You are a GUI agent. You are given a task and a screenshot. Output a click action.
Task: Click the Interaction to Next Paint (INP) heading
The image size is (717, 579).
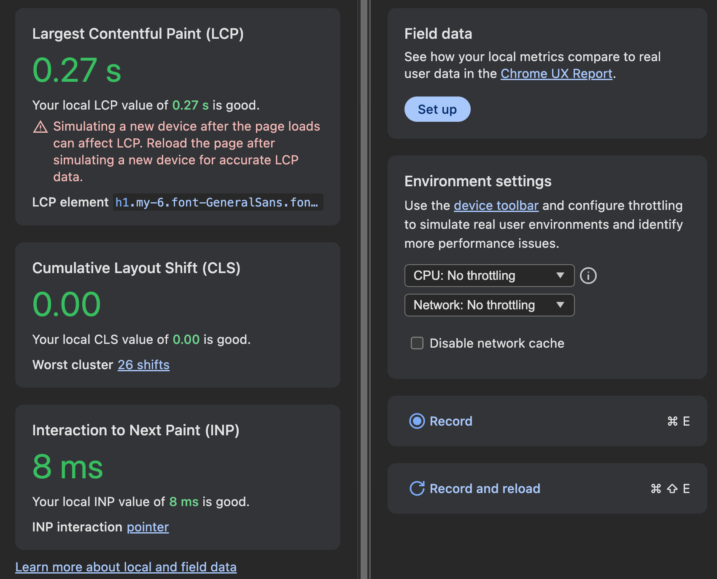pyautogui.click(x=136, y=430)
